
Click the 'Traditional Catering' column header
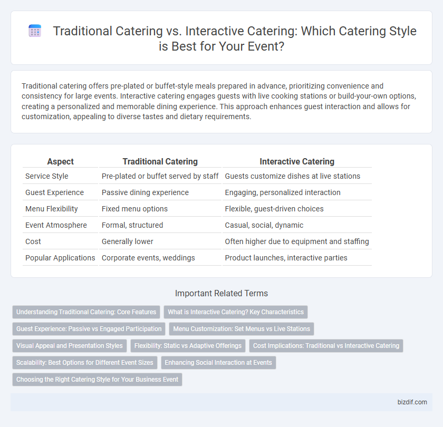[160, 161]
